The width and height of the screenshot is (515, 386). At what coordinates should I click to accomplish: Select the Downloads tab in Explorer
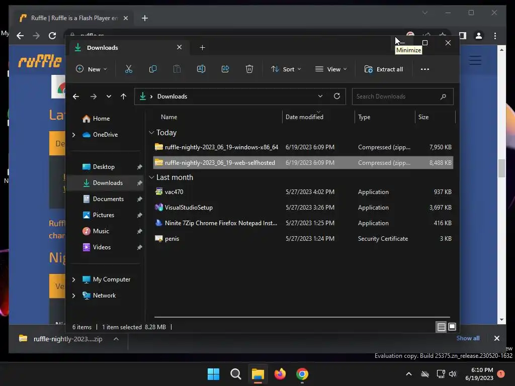(128, 48)
